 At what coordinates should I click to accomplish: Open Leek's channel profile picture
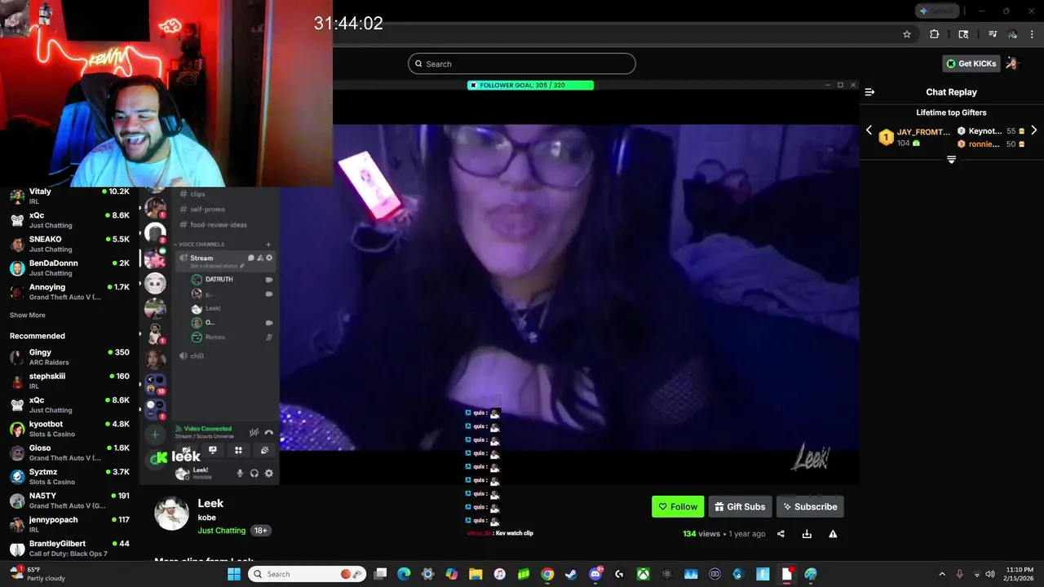(x=172, y=514)
